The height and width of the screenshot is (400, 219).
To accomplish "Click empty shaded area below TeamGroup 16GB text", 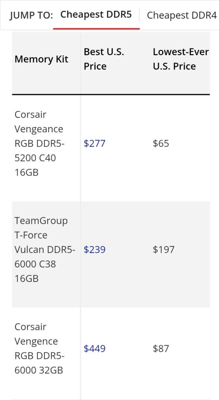I will pos(46,295).
